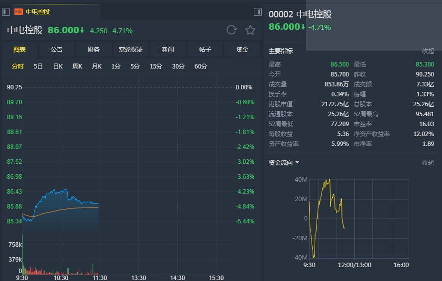Toggle the right panel icon near chart
This screenshot has height=281, width=442.
click(258, 12)
